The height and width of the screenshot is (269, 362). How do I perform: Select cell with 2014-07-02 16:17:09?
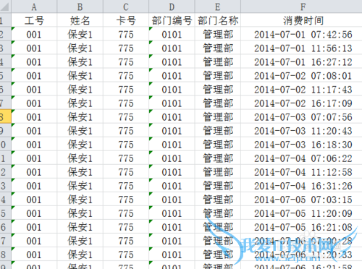(302, 103)
